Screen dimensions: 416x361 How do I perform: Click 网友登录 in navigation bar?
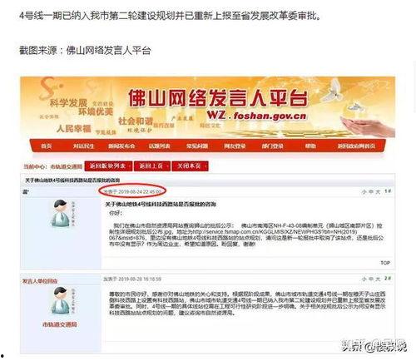(235, 146)
